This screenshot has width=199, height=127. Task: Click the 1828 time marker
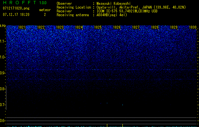click(155, 27)
